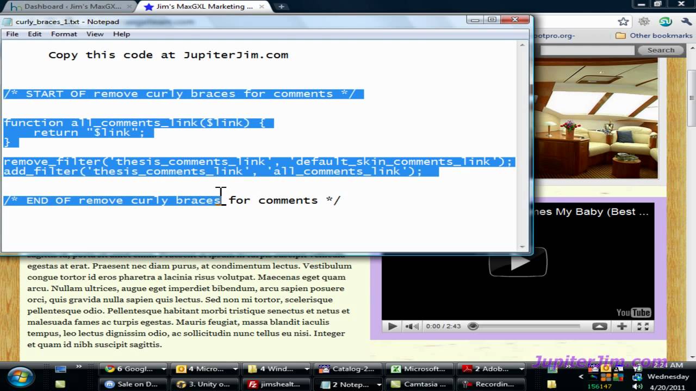The height and width of the screenshot is (391, 696).
Task: Open the Recording taskbar item
Action: (x=490, y=384)
